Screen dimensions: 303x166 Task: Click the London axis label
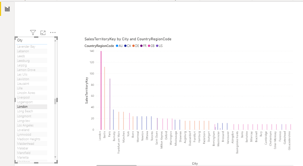[100, 136]
